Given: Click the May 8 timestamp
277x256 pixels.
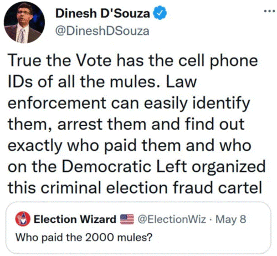Looking at the screenshot, I should click(231, 219).
